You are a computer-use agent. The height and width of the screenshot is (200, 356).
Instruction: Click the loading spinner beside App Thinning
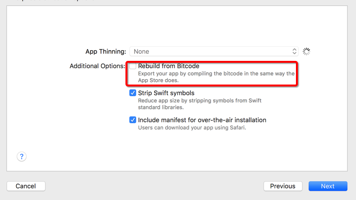[306, 51]
